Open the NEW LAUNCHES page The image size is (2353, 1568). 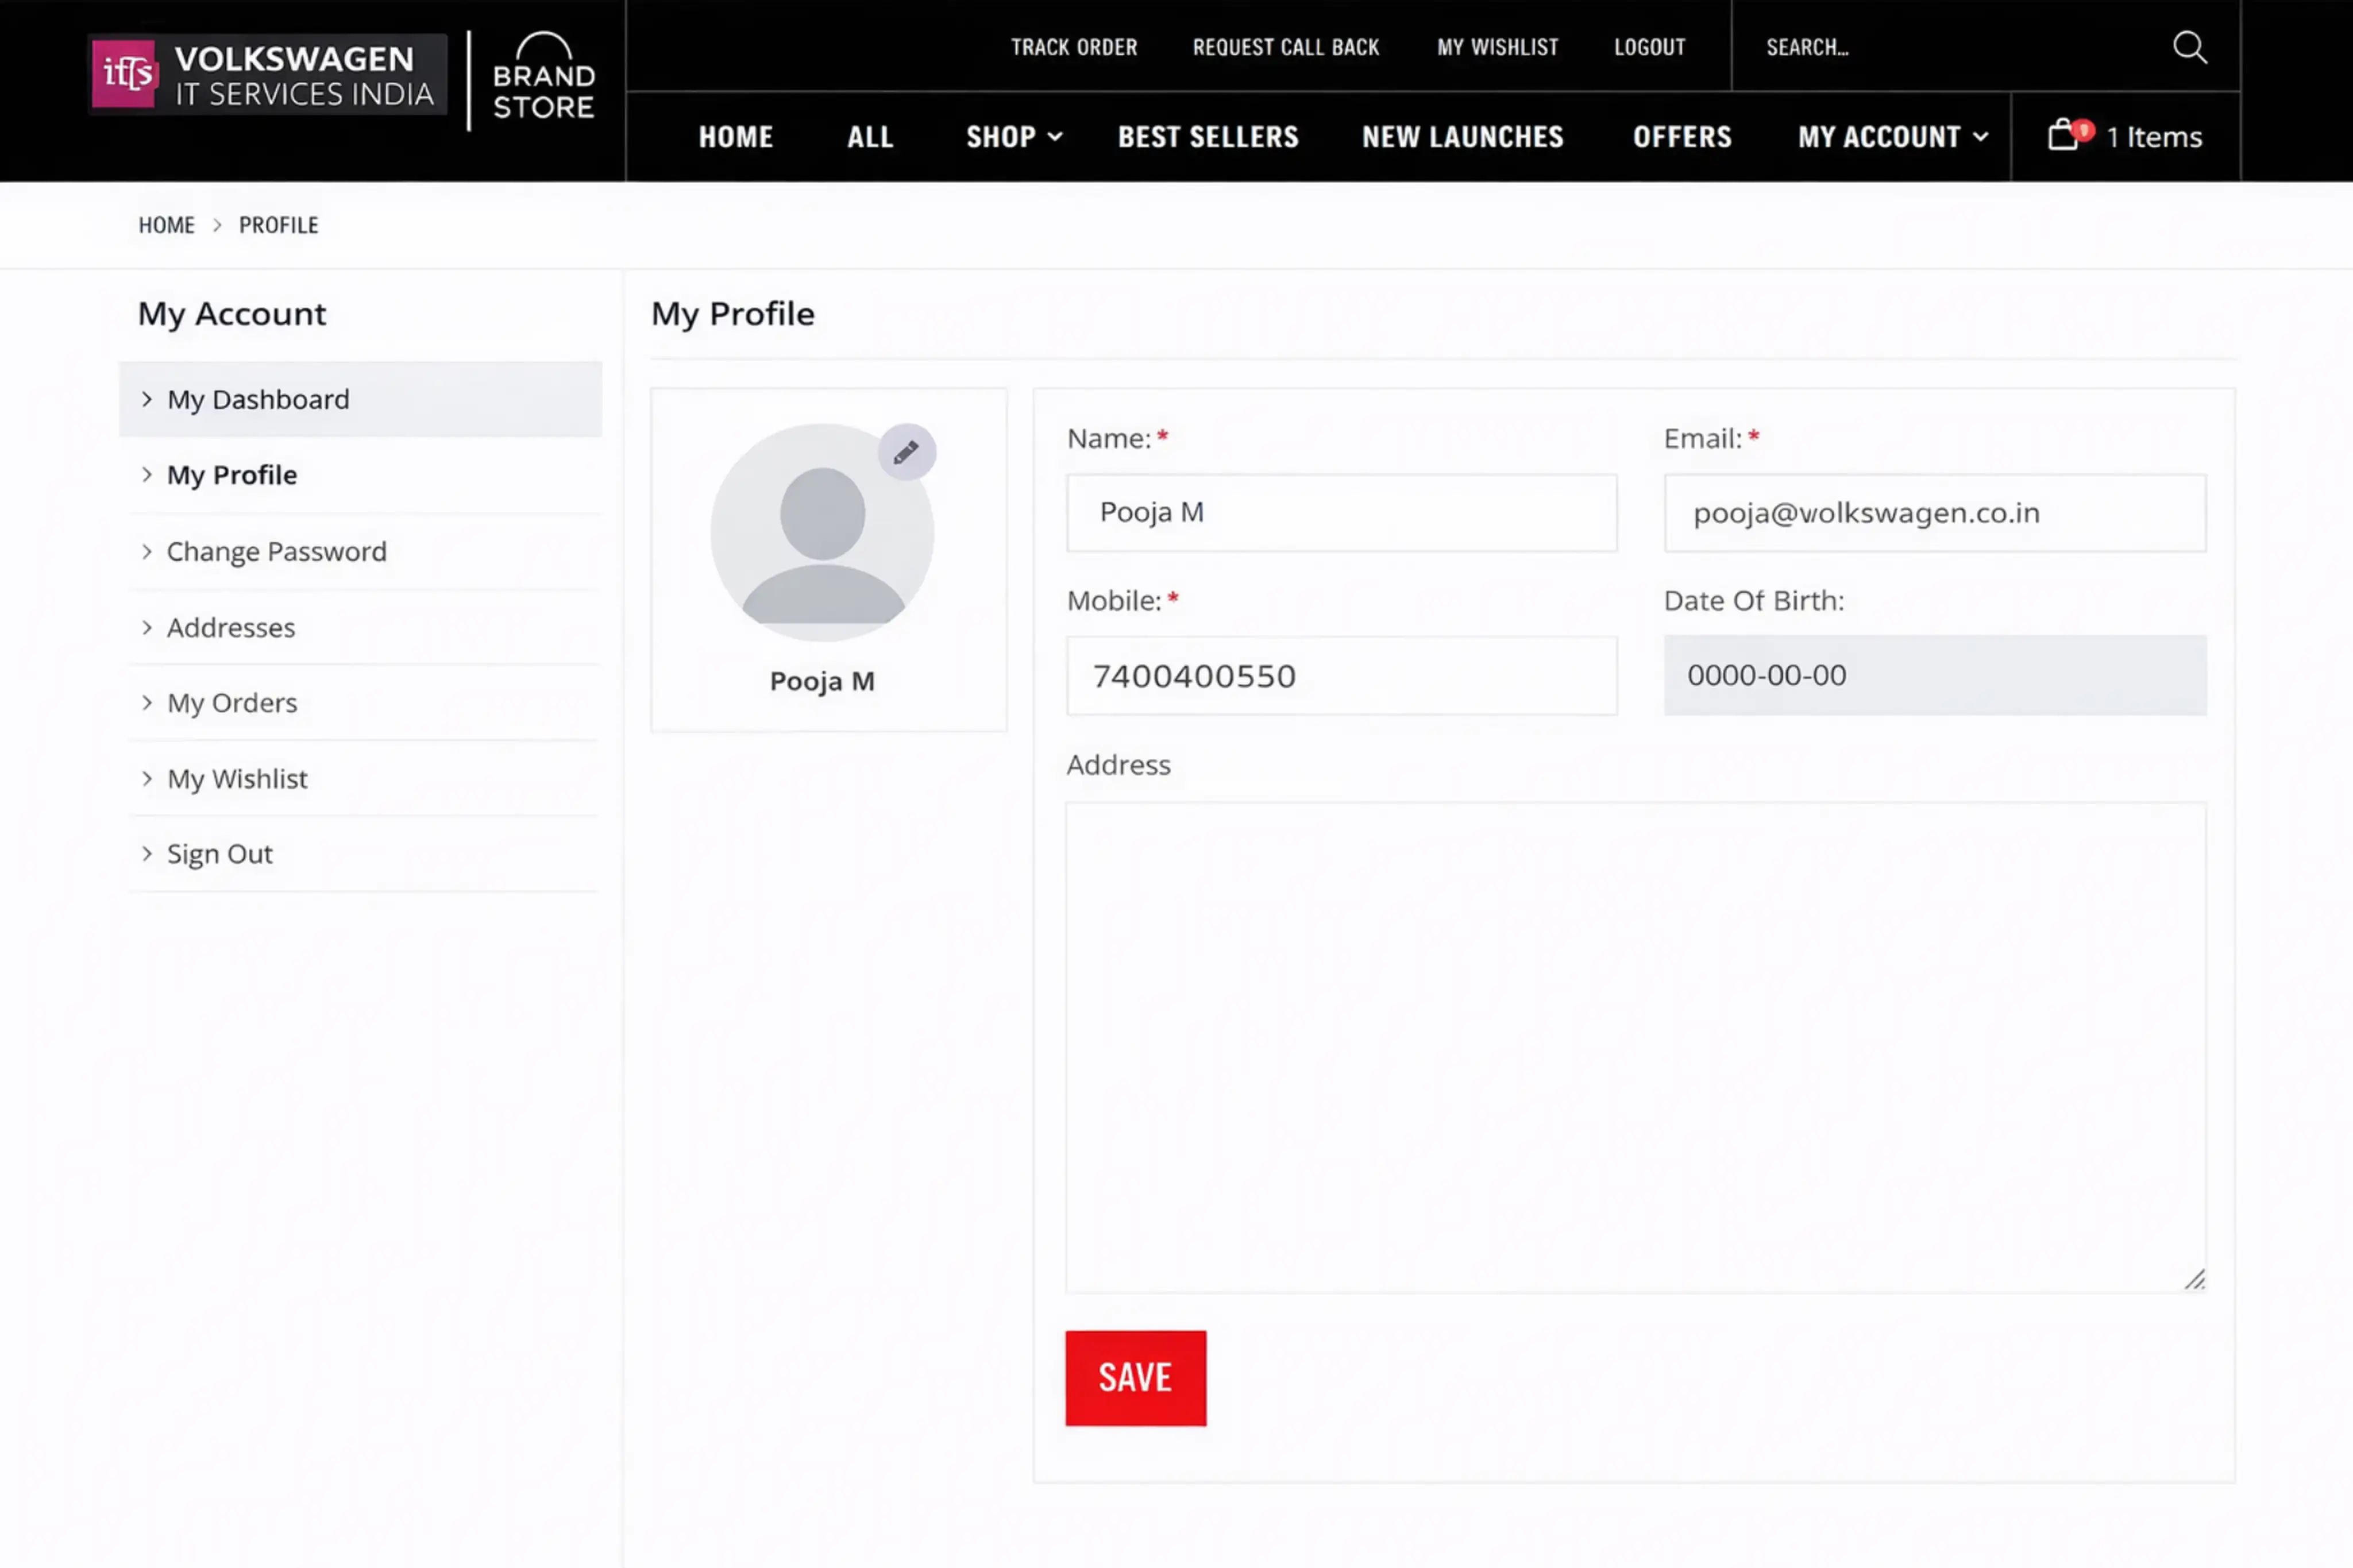(x=1461, y=137)
